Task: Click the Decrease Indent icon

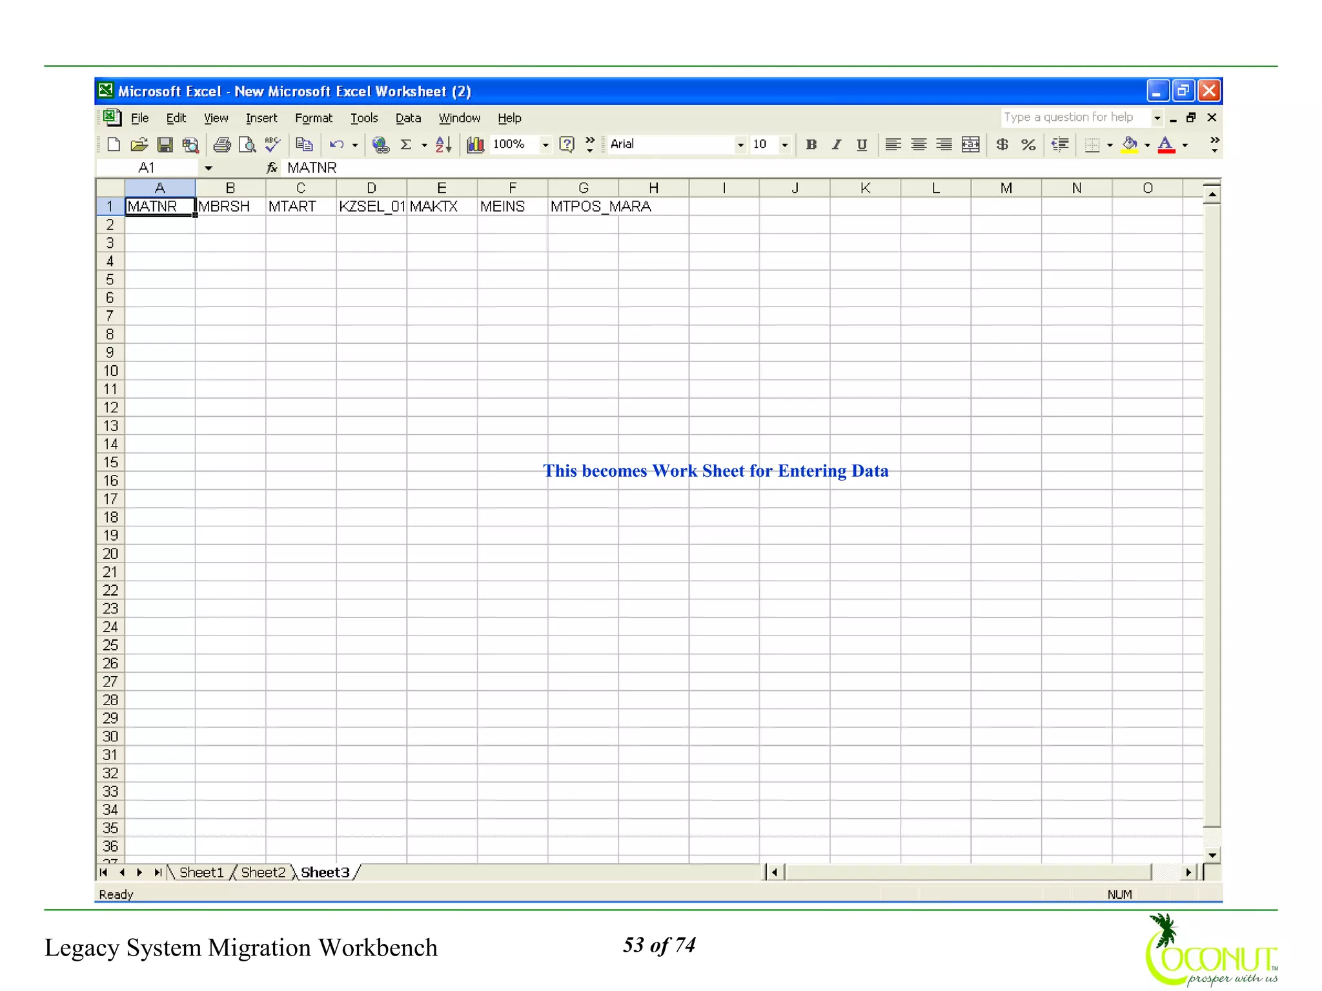Action: (x=1060, y=145)
